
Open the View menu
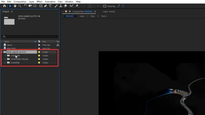pyautogui.click(x=60, y=2)
